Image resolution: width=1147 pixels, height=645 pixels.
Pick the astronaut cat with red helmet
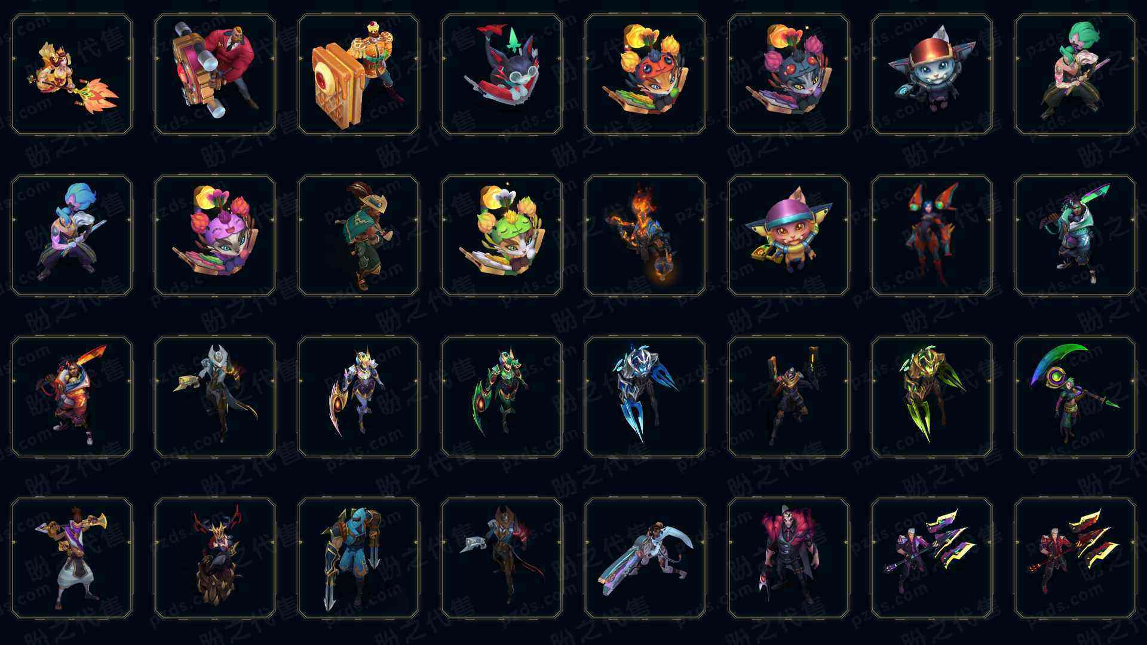click(932, 74)
